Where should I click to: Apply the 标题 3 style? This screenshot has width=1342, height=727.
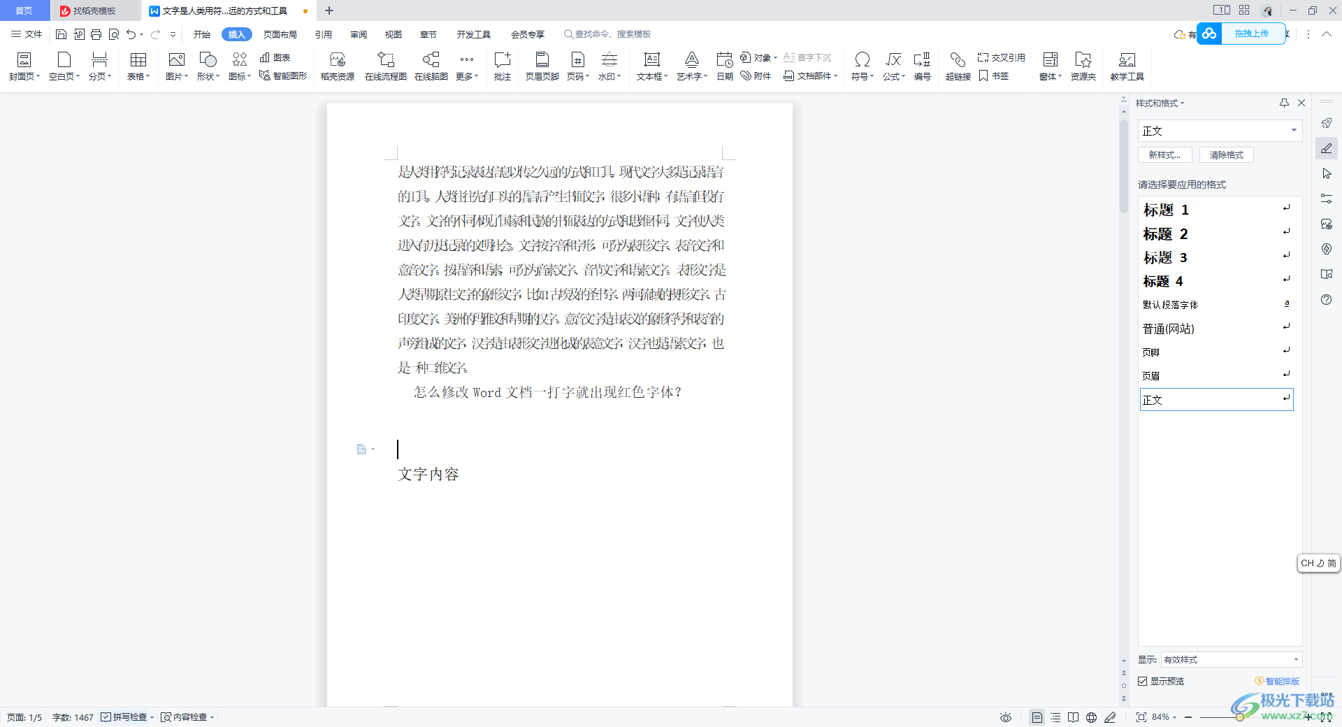click(1216, 257)
